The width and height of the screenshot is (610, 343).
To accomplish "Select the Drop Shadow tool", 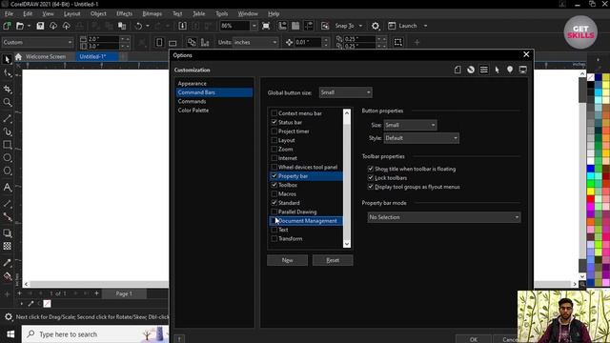I will [x=7, y=232].
